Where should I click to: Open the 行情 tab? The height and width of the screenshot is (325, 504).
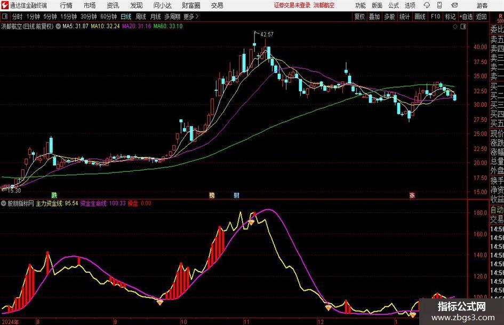click(x=66, y=5)
